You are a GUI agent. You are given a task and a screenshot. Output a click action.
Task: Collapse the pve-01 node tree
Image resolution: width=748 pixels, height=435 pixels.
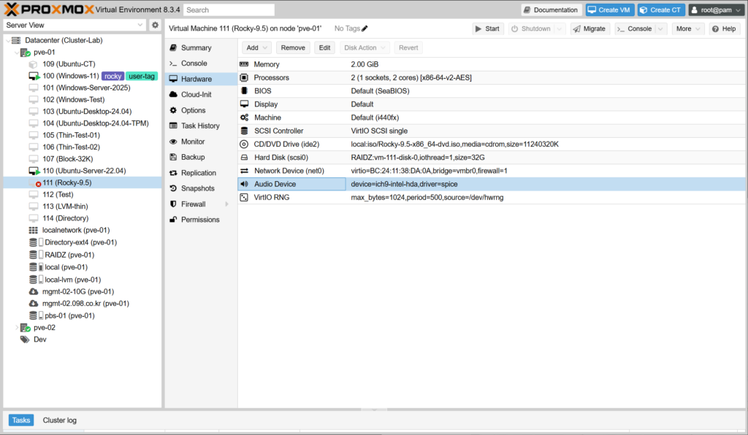click(x=17, y=53)
